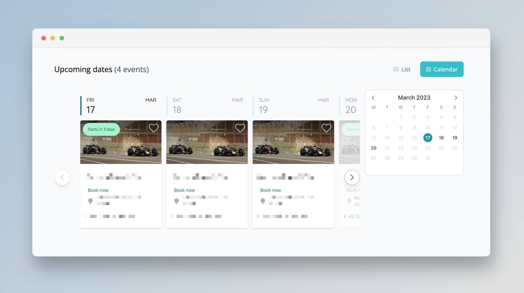
Task: Show next events with right carousel arrow
Action: pyautogui.click(x=352, y=177)
